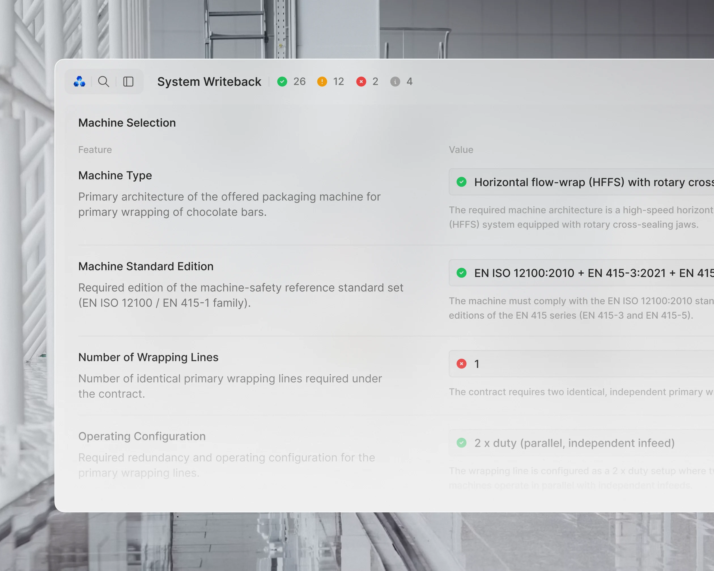The image size is (714, 571).
Task: Open search with the magnifier icon
Action: 104,81
